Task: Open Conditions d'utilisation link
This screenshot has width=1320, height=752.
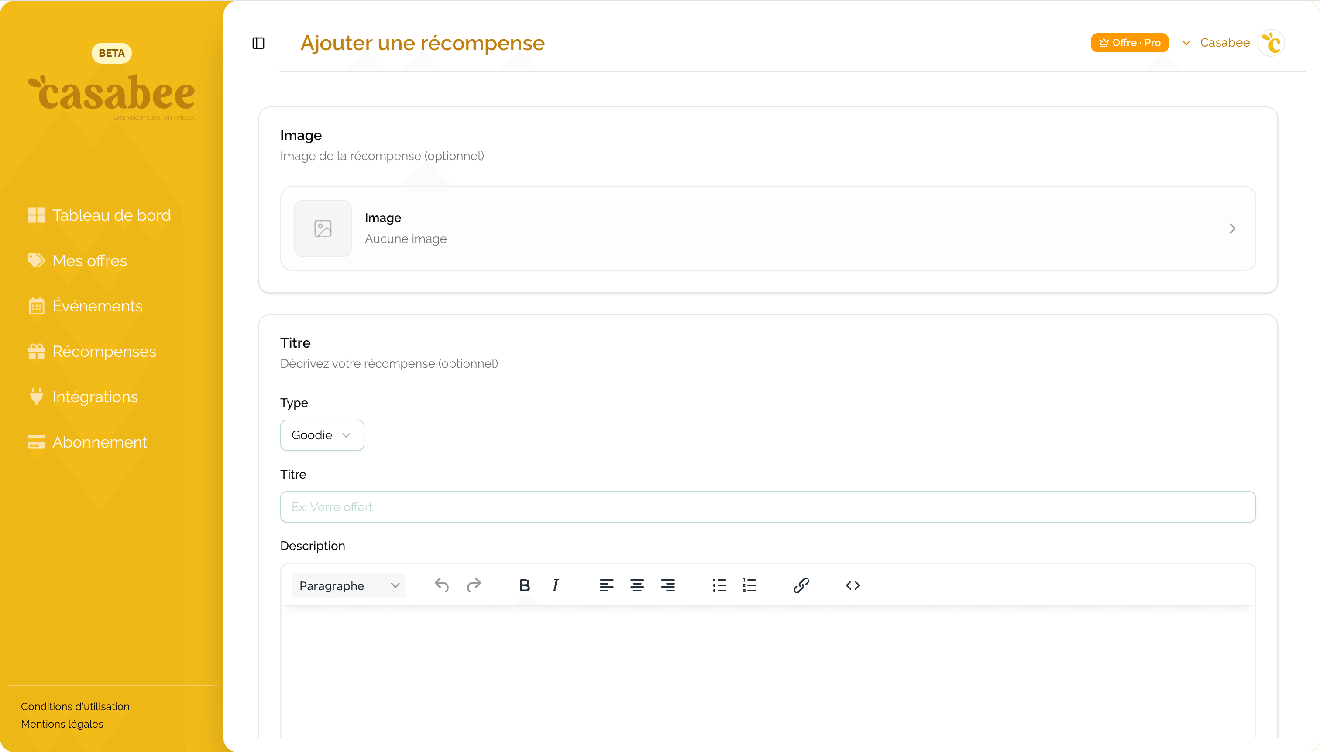Action: 76,706
